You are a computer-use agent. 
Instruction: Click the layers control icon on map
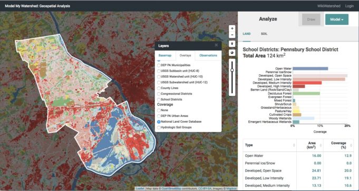coord(232,53)
